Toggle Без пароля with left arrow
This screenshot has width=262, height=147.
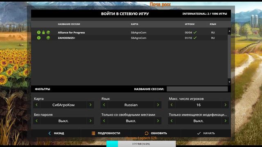pyautogui.click(x=36, y=121)
